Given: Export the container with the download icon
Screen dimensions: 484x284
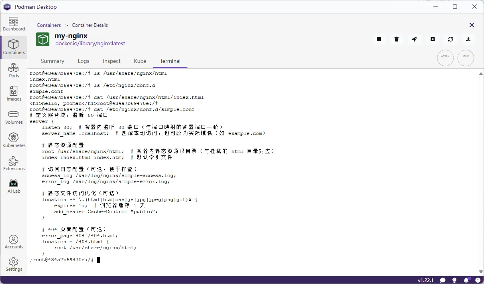Looking at the screenshot, I should tap(468, 39).
